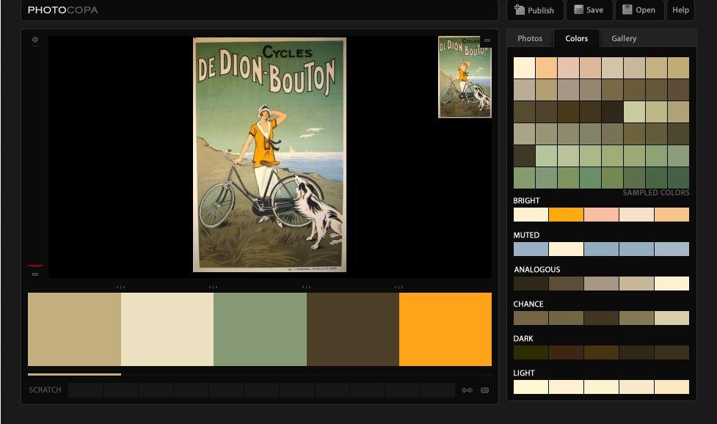Image resolution: width=717 pixels, height=424 pixels.
Task: Click the Open button
Action: click(639, 10)
